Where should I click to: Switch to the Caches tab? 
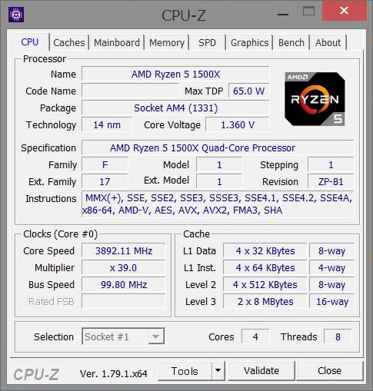tap(69, 42)
